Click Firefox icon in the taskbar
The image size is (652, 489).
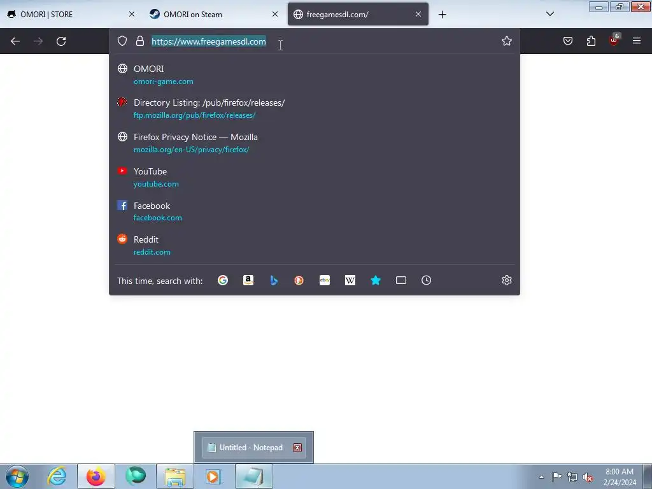point(96,476)
